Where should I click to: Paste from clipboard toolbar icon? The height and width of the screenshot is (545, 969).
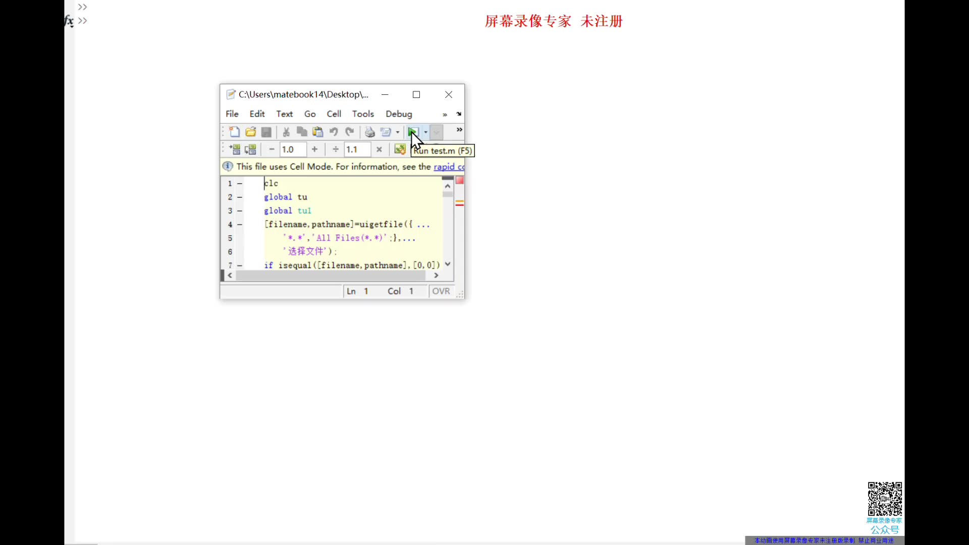[317, 132]
